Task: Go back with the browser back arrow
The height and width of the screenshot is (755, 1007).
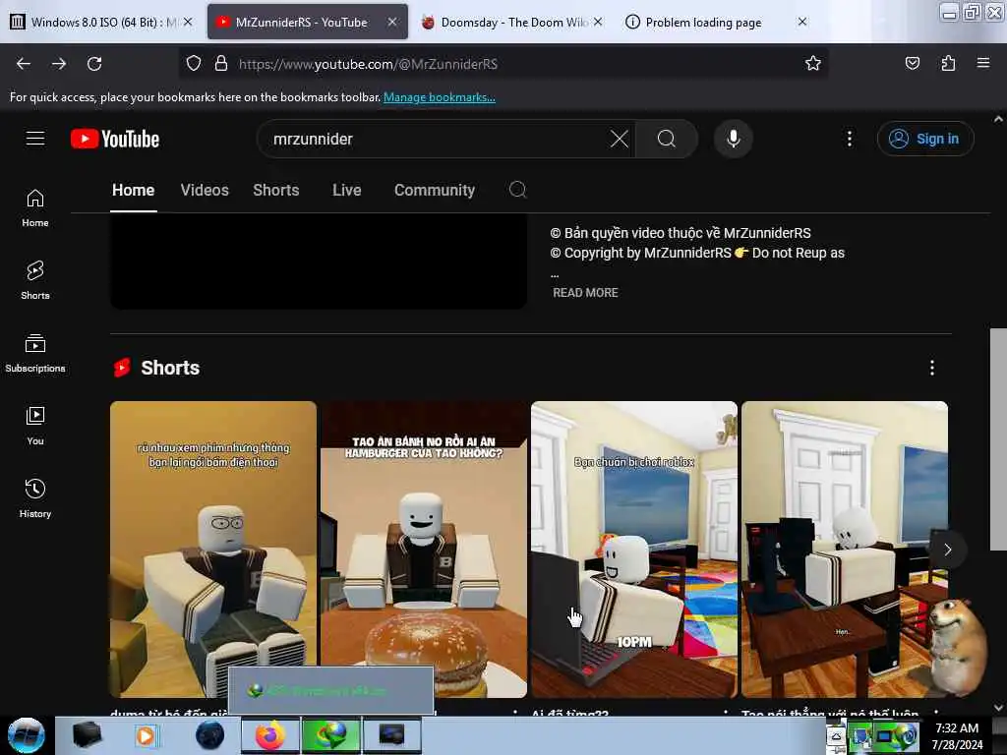Action: click(24, 64)
